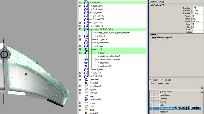Click the constraint icon beside joint23_parentConstraint1
Screen dimensions: 204x114
click(86, 56)
